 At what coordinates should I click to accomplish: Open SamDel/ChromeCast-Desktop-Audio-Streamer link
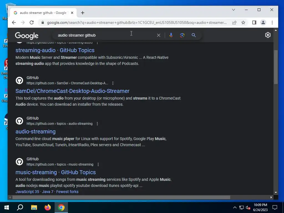click(x=72, y=91)
